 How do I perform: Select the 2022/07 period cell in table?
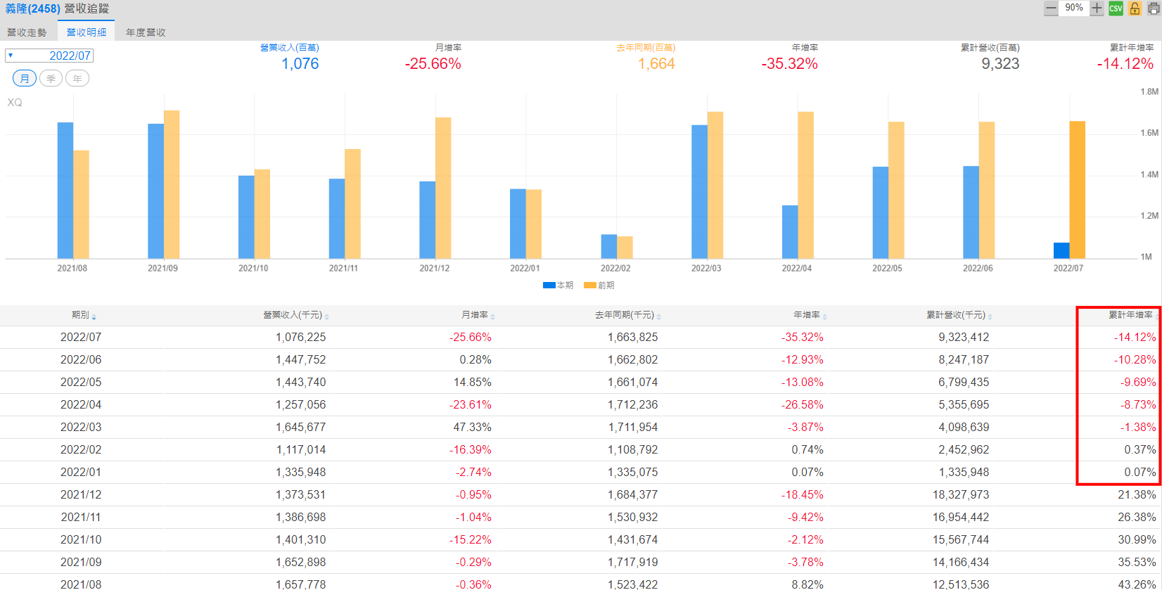pyautogui.click(x=81, y=337)
